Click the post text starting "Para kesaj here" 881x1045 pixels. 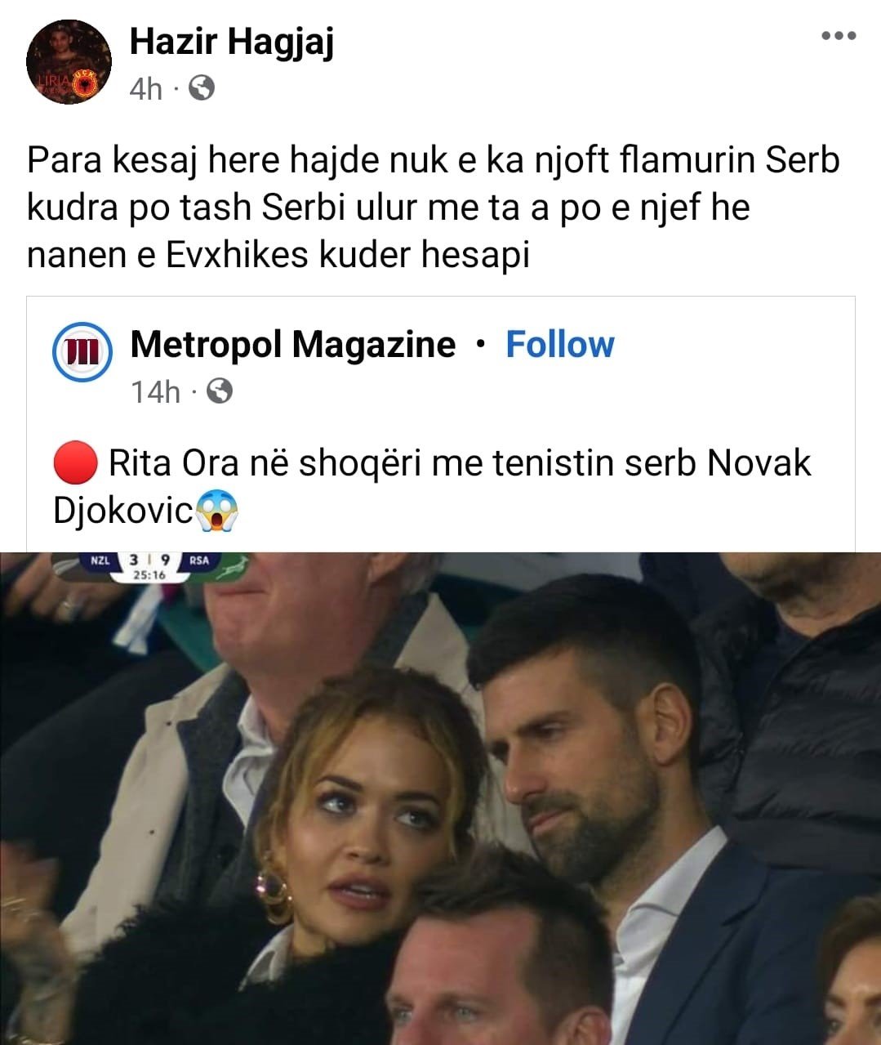click(x=434, y=208)
